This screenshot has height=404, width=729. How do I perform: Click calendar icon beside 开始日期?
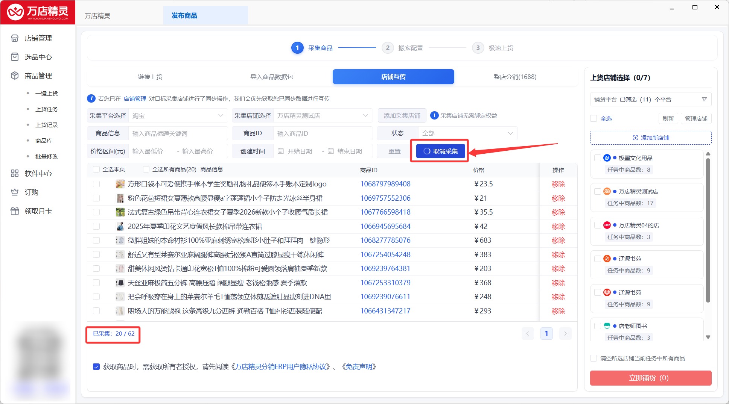(280, 151)
